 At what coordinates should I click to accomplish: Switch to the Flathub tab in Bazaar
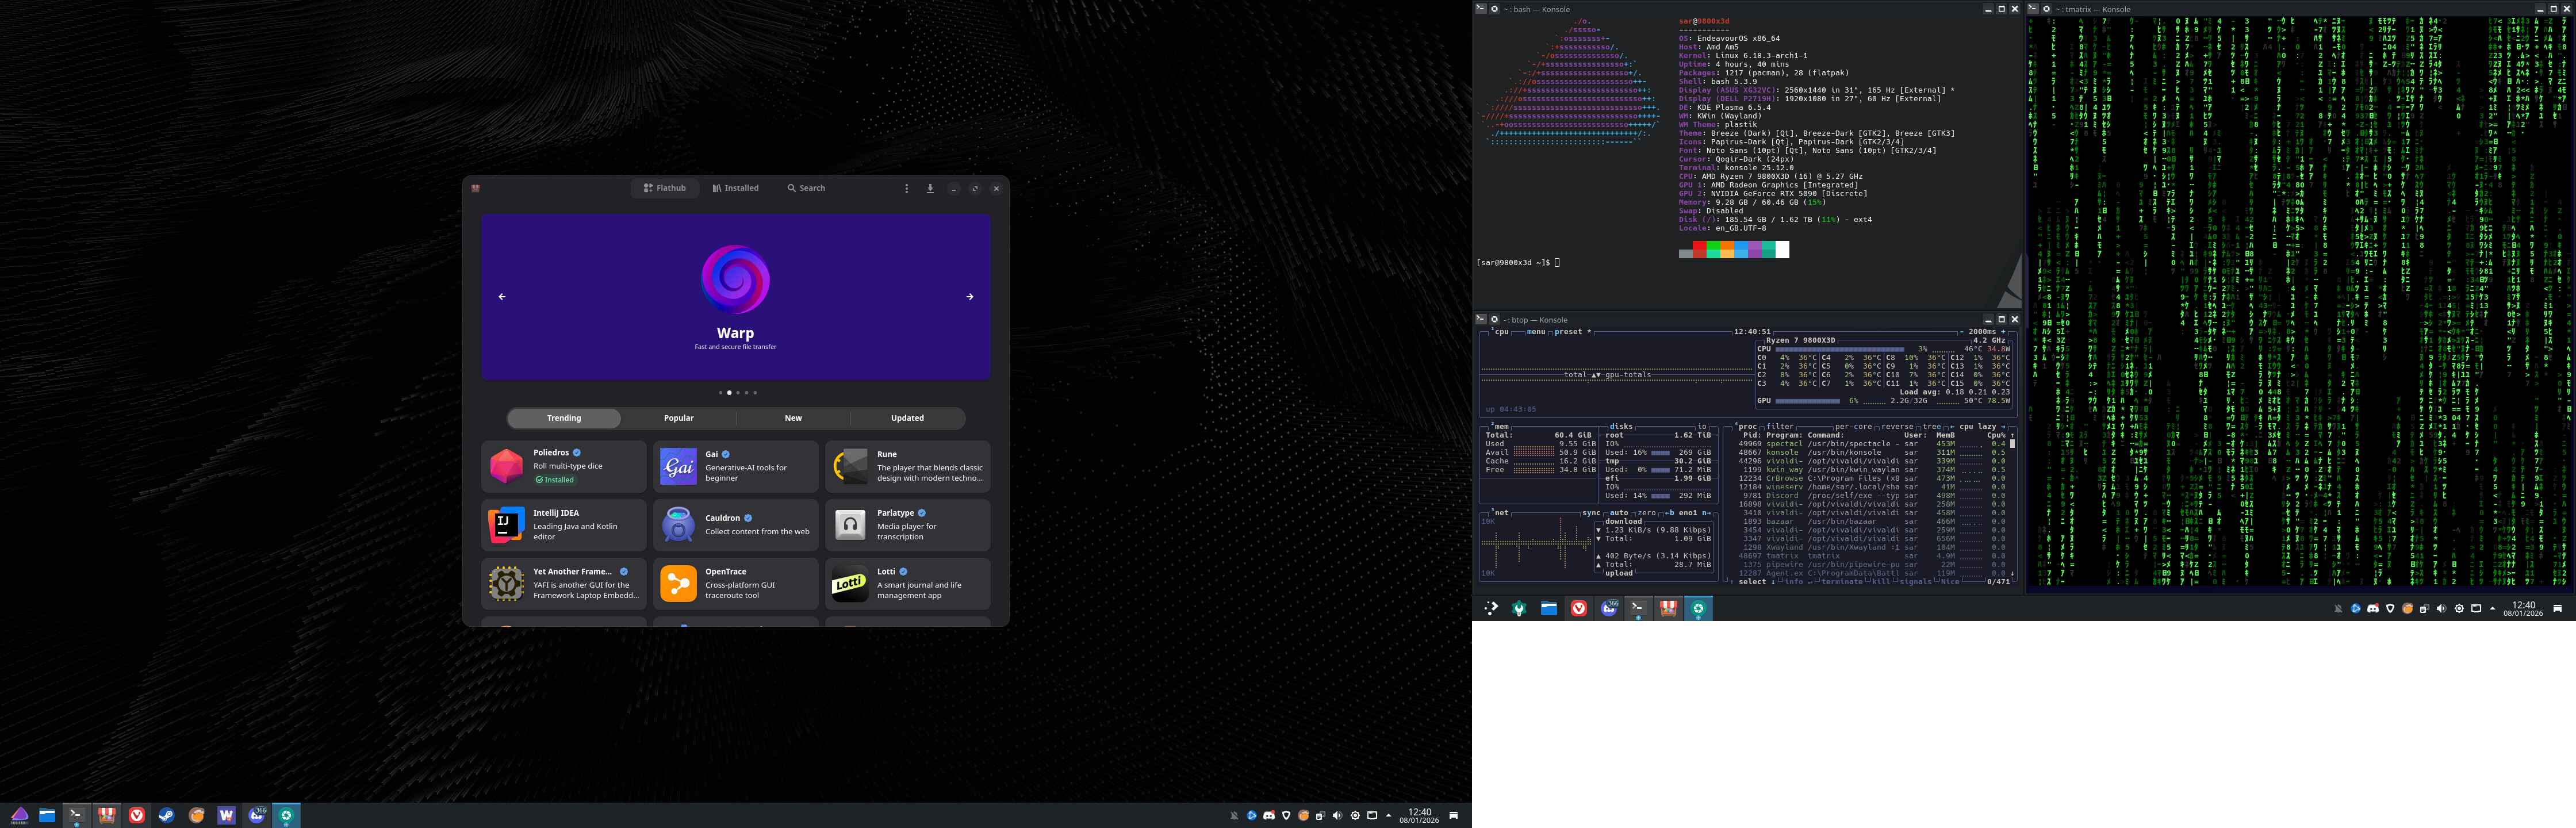click(665, 188)
